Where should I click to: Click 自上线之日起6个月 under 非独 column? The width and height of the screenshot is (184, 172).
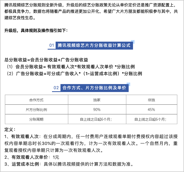[150, 119]
